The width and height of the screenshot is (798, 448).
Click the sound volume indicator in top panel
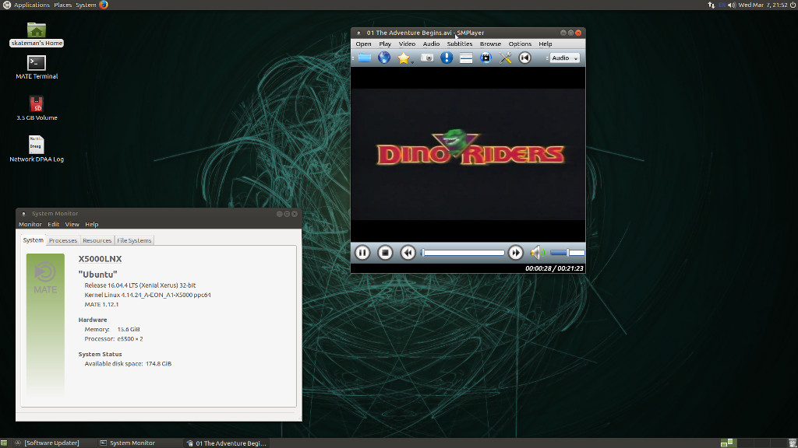point(732,5)
